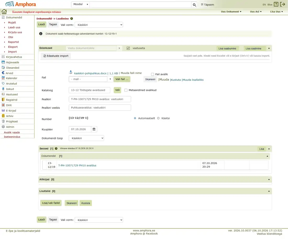Collapse the Lisafailid section
288x239 pixels.
269,191
